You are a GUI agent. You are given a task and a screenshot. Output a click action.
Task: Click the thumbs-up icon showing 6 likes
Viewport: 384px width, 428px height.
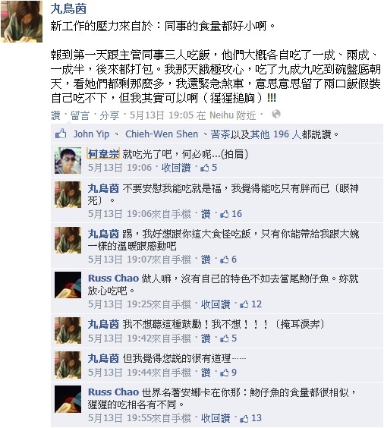224,260
